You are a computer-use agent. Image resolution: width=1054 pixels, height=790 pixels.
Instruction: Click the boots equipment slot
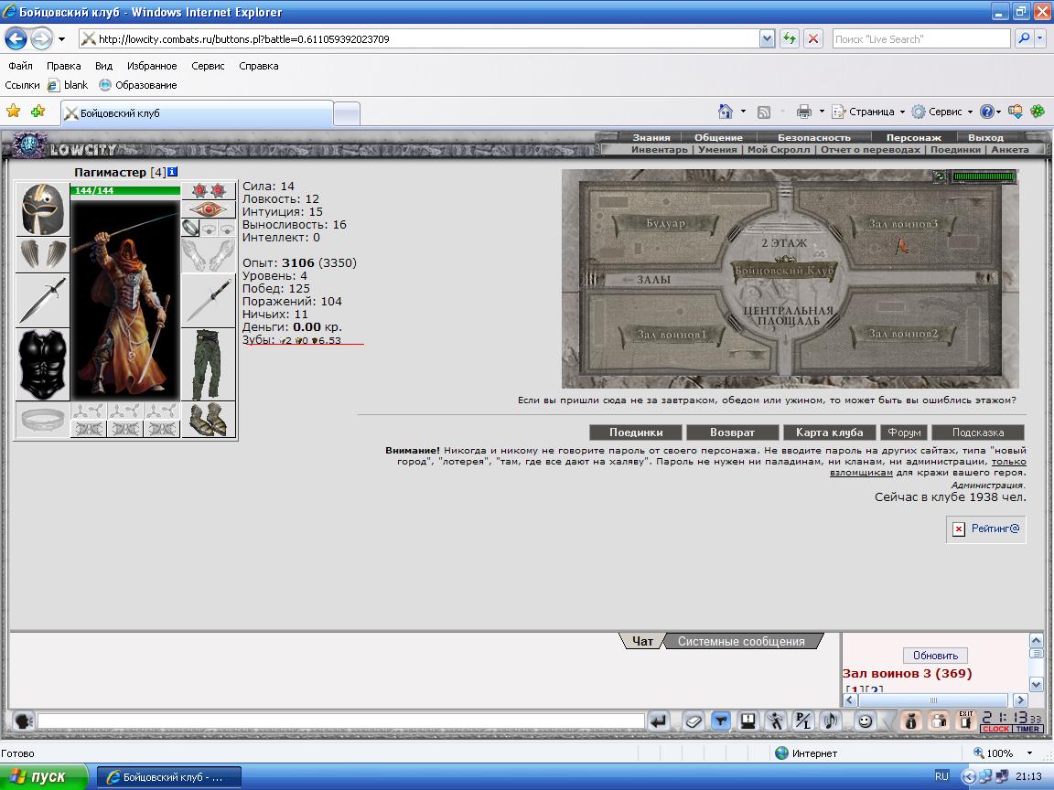[209, 420]
